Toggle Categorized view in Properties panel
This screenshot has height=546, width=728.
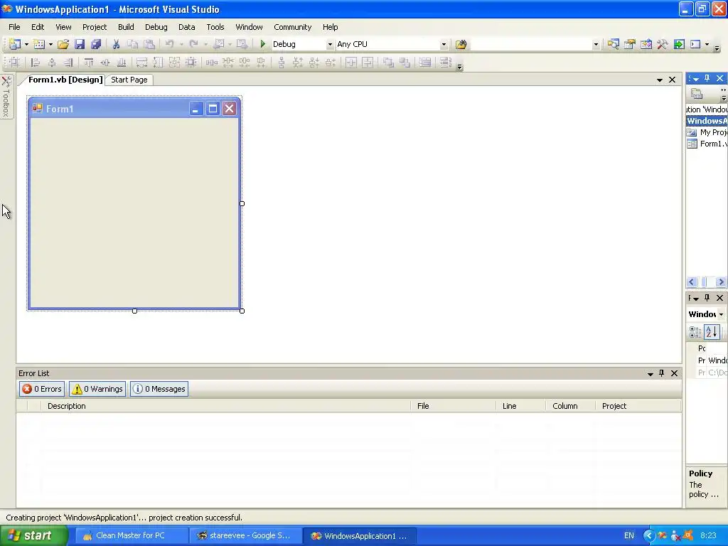695,331
